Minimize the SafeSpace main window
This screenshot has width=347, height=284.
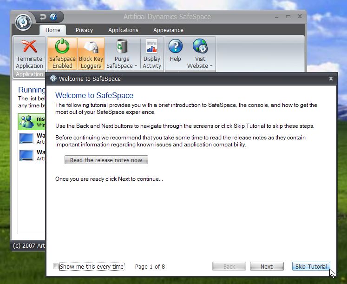pyautogui.click(x=277, y=17)
